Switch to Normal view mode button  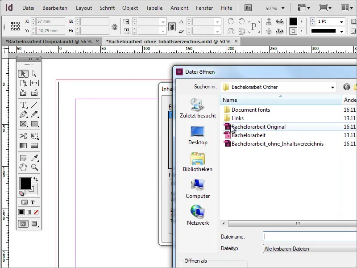tap(23, 224)
